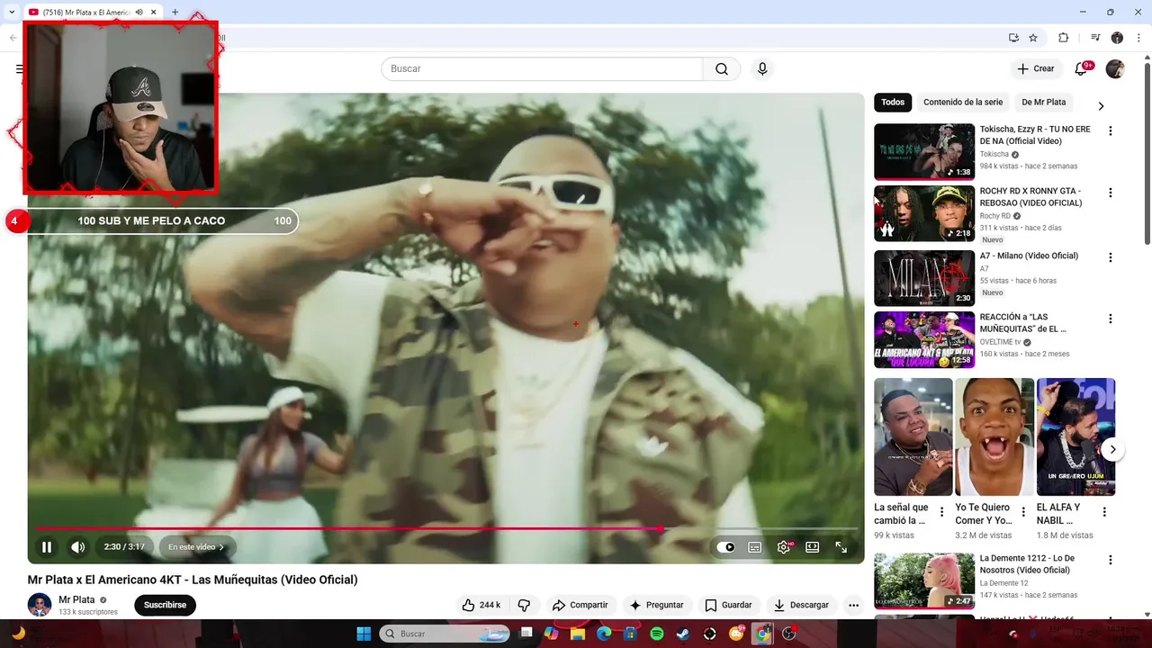Click the YouTube search input field
The height and width of the screenshot is (648, 1152).
542,68
